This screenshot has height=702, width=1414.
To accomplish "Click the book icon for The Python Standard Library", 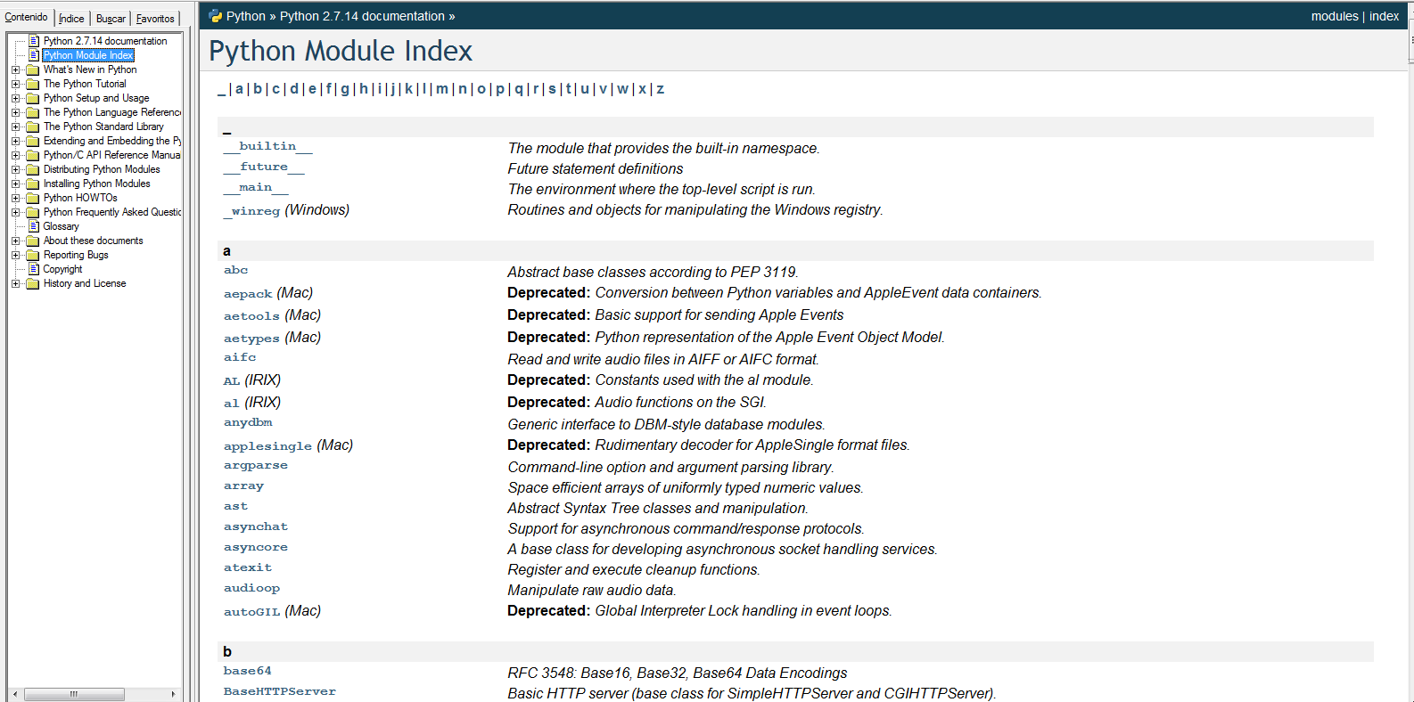I will (x=33, y=127).
